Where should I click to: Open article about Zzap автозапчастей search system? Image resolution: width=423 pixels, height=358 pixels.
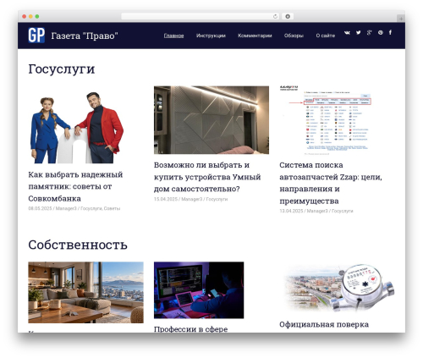(331, 183)
